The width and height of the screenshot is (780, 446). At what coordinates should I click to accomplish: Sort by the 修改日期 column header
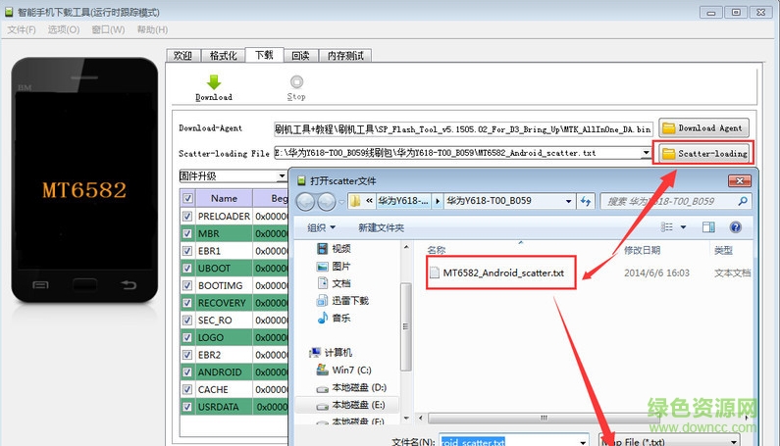coord(642,250)
